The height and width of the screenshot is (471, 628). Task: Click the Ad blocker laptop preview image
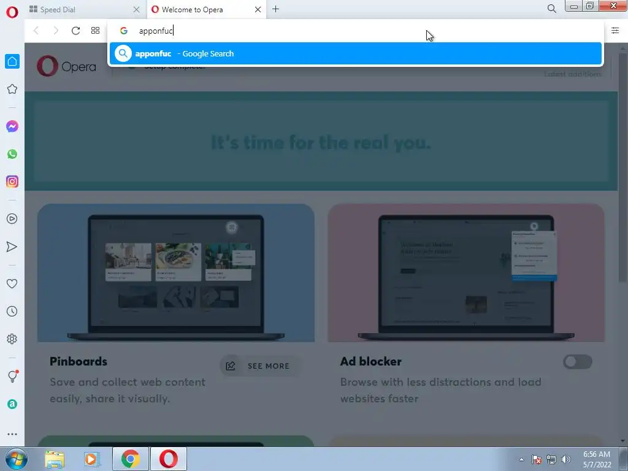[x=466, y=273]
